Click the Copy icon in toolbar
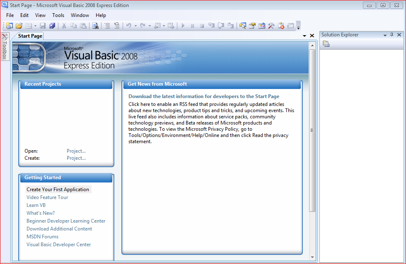 point(74,26)
